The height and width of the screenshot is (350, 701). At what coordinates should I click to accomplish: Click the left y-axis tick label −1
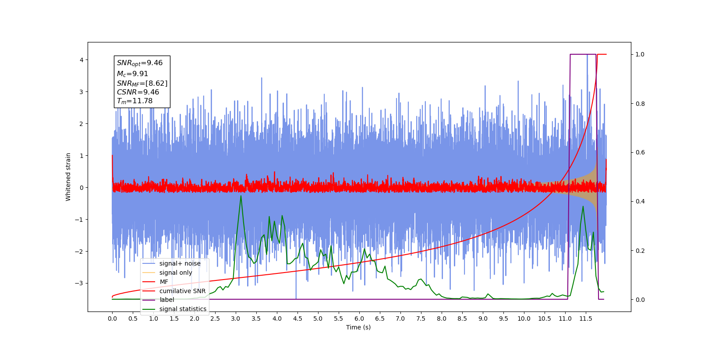click(79, 220)
